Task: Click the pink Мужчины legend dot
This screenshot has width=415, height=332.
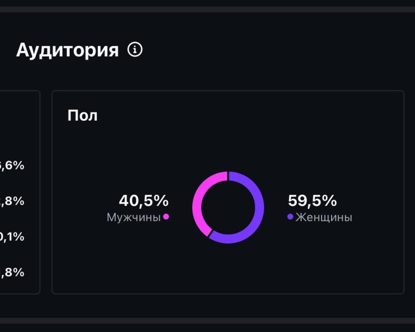Action: [x=166, y=217]
